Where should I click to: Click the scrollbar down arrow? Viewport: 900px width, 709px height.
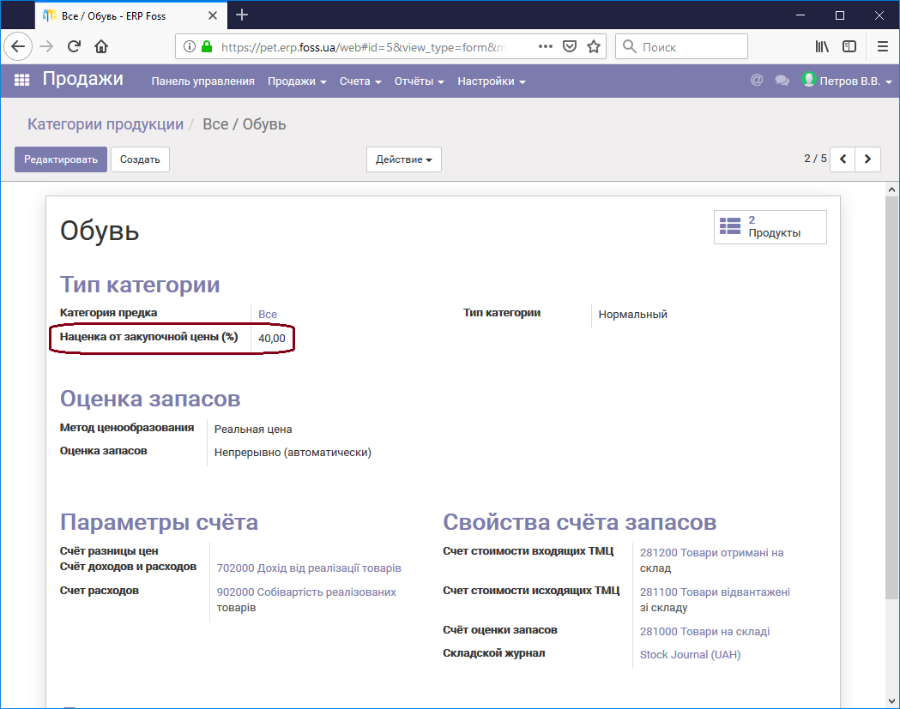(x=891, y=701)
